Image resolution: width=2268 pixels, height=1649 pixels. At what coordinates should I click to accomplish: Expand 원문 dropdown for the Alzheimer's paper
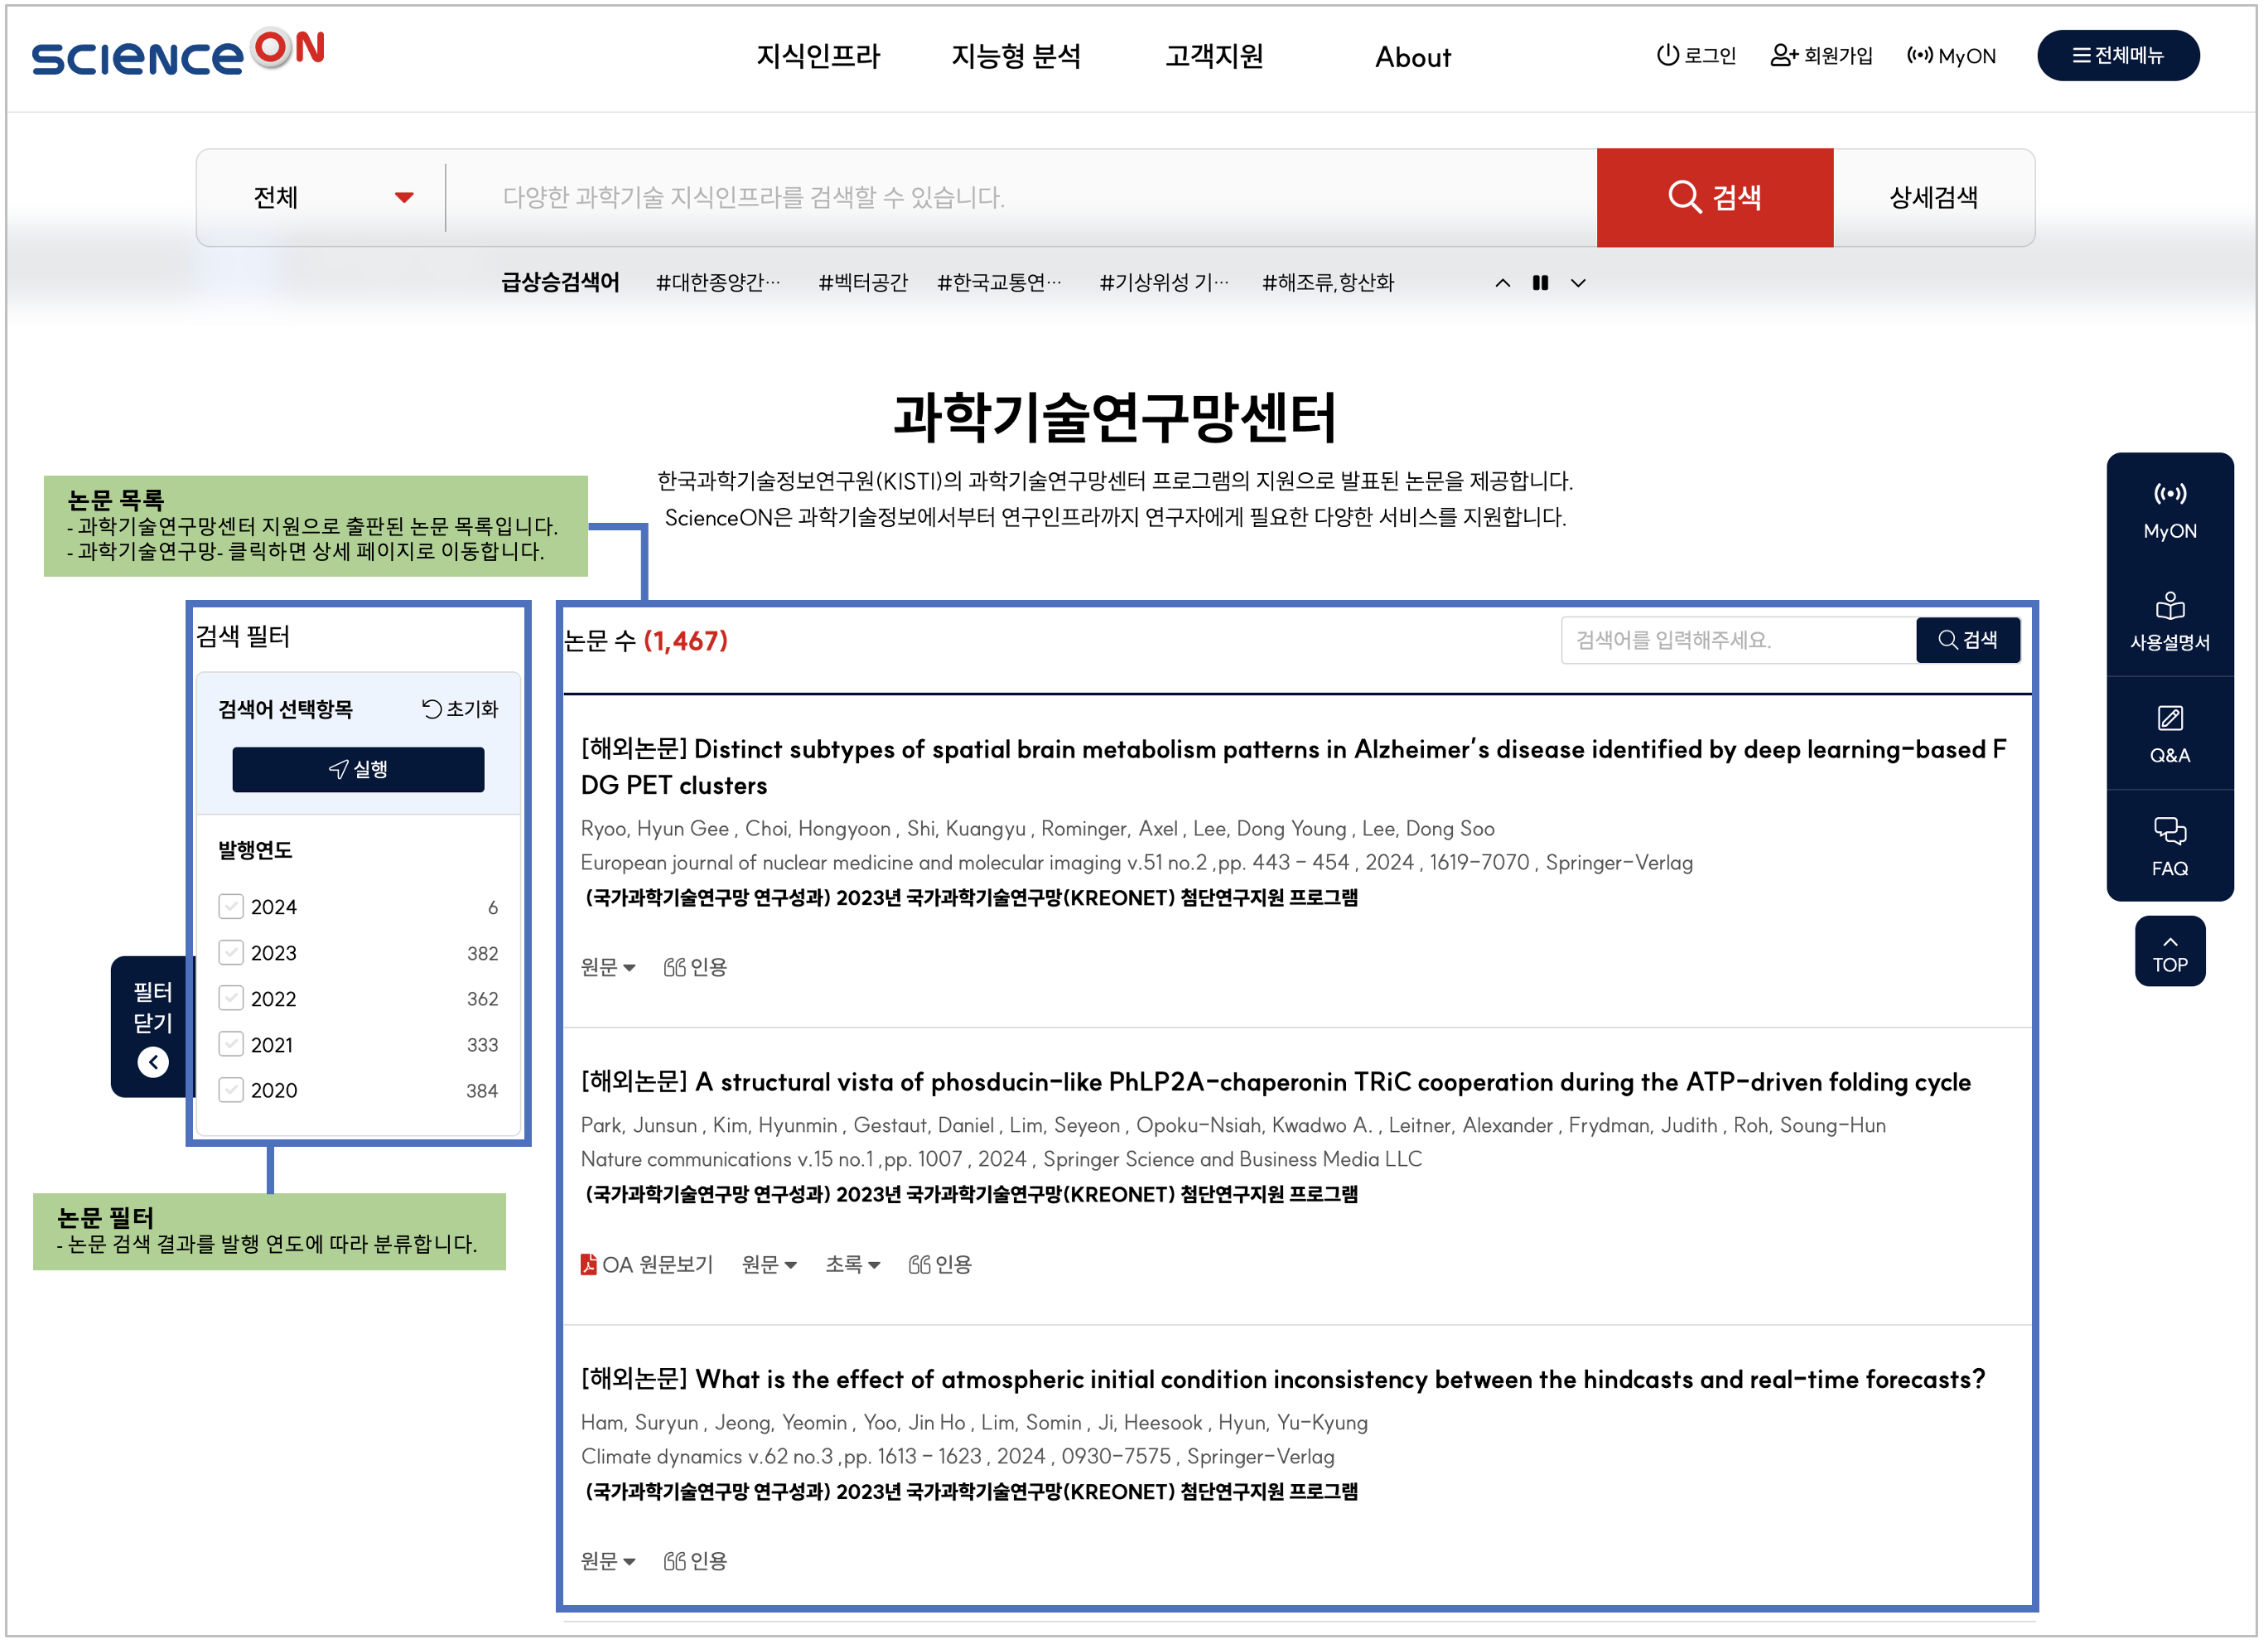(x=608, y=968)
